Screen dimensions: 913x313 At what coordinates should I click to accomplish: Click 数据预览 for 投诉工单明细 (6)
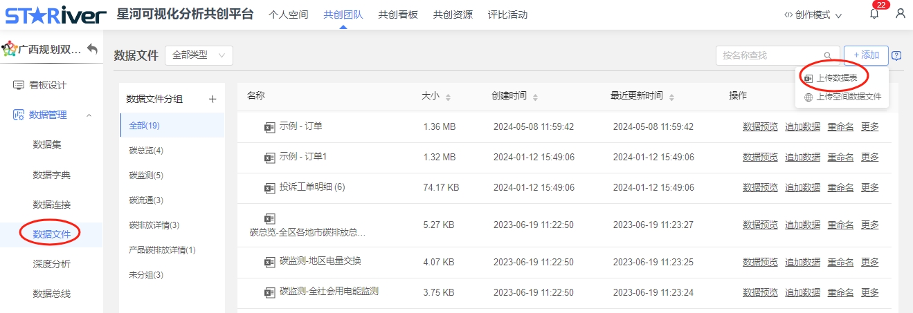pyautogui.click(x=760, y=187)
